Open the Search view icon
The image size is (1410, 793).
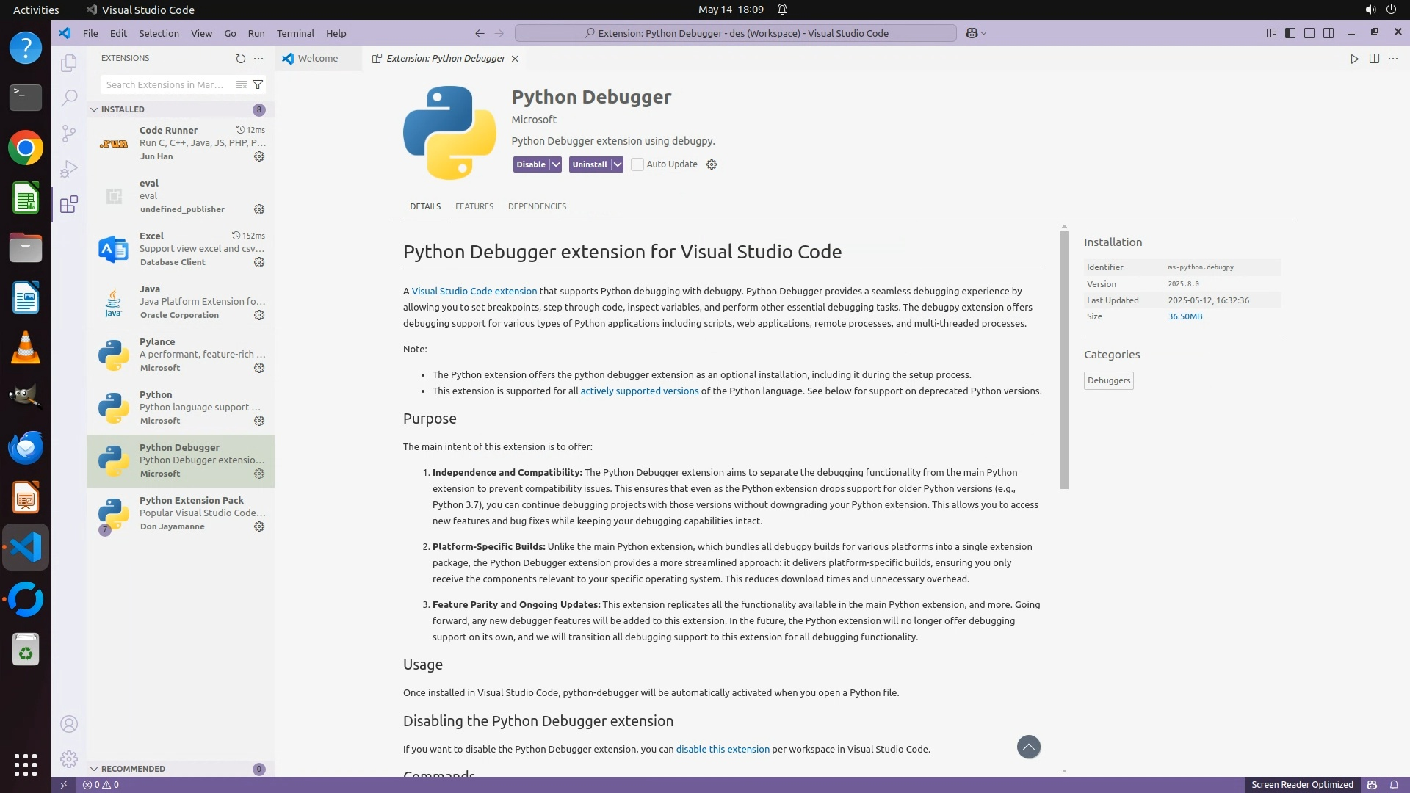point(69,98)
